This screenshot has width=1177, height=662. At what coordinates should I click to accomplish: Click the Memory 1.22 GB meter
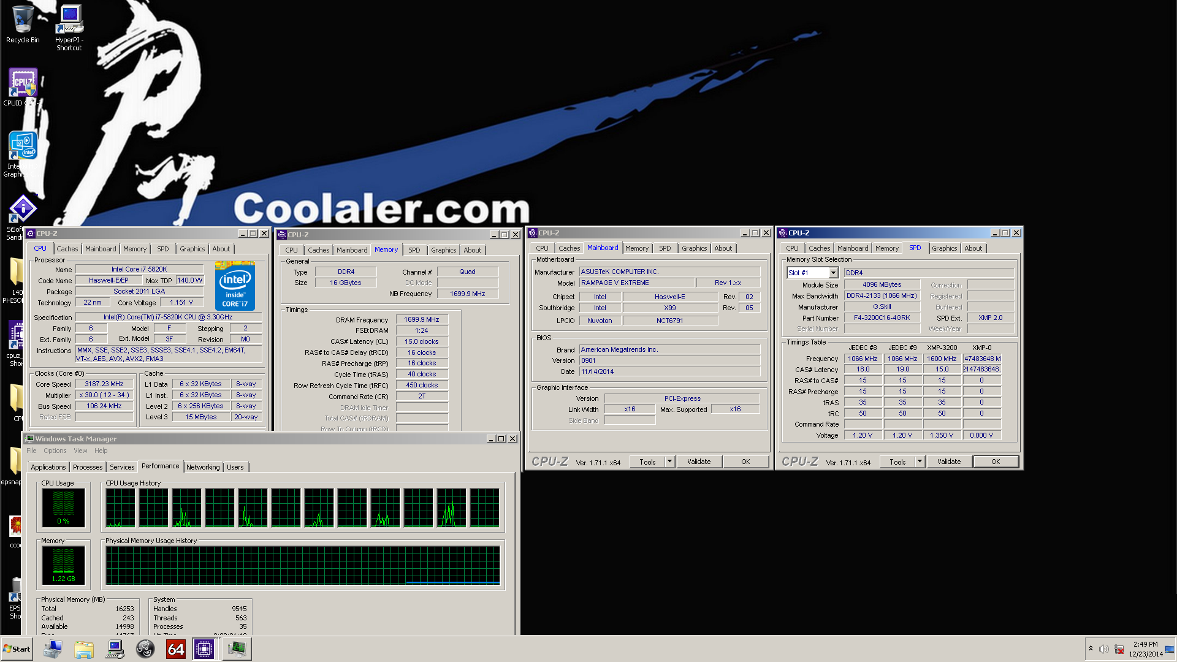pos(63,565)
